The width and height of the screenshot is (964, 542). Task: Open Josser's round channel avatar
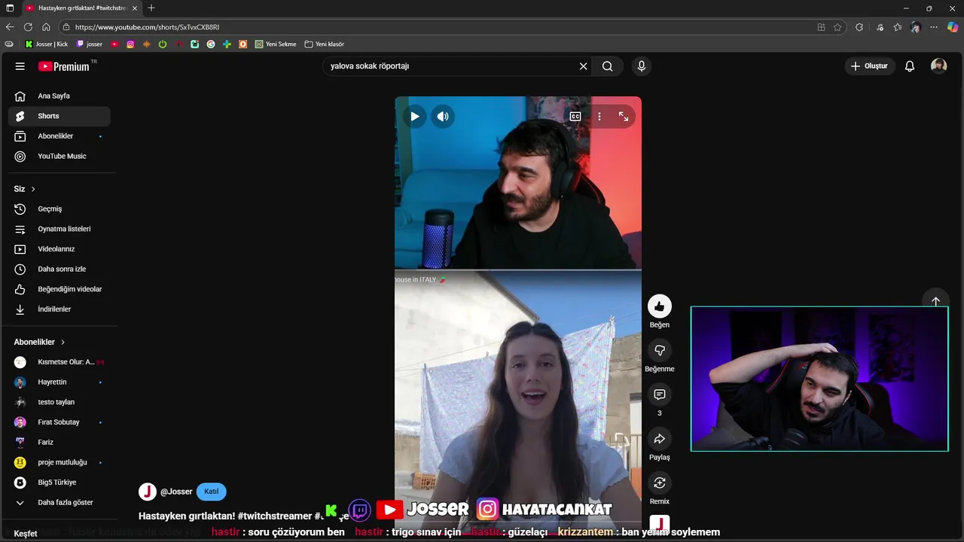(148, 492)
